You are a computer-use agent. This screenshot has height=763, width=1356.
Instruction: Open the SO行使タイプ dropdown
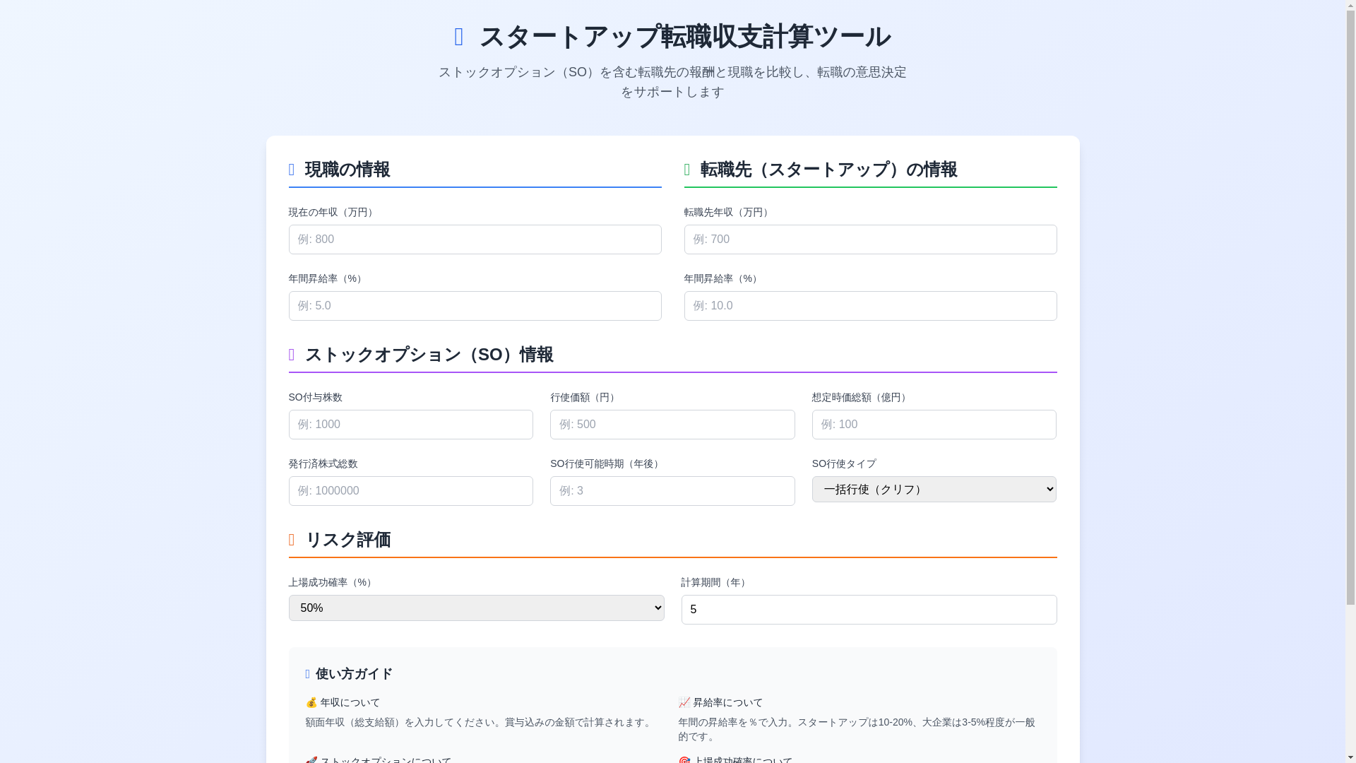tap(934, 489)
